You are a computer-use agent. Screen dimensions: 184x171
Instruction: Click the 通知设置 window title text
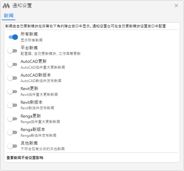pos(22,5)
